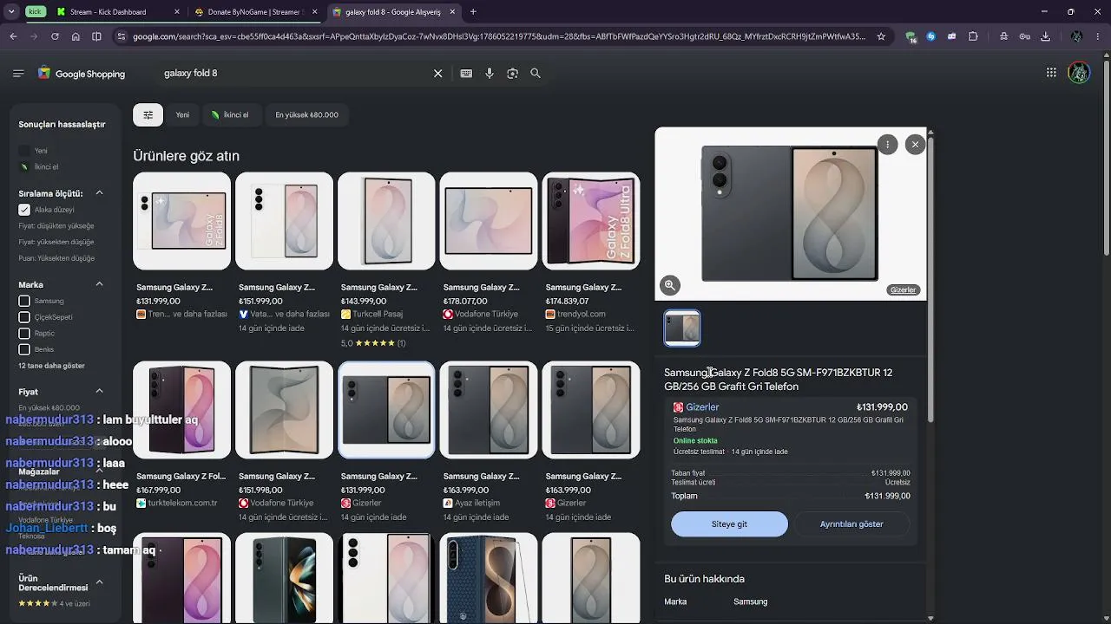Open browser downloads
1111x624 pixels.
[x=1045, y=36]
